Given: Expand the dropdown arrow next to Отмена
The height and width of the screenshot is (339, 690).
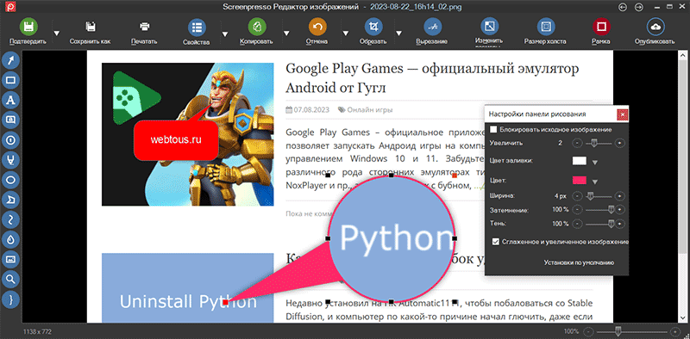Looking at the screenshot, I should click(346, 34).
